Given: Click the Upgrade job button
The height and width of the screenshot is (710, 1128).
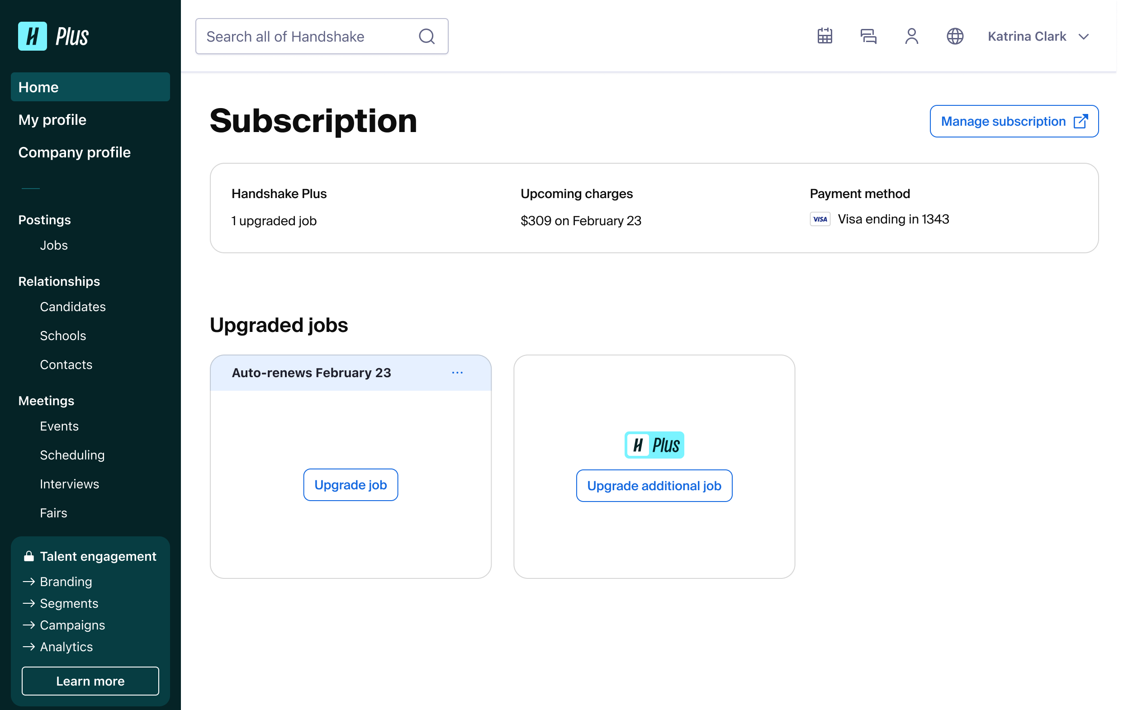Looking at the screenshot, I should click(x=351, y=485).
